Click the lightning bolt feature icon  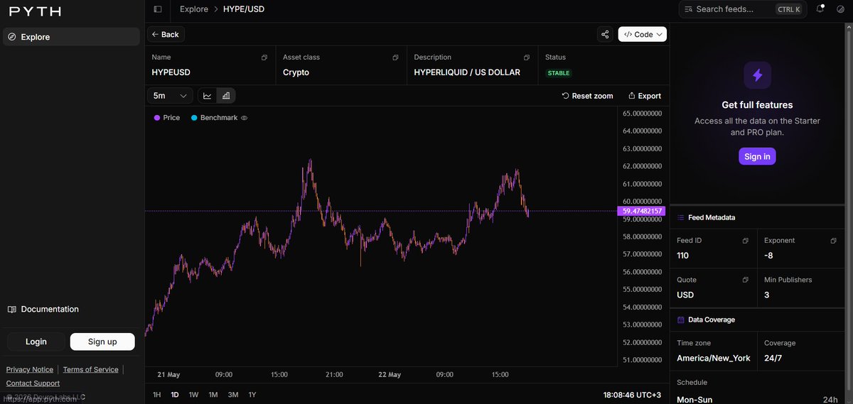758,75
